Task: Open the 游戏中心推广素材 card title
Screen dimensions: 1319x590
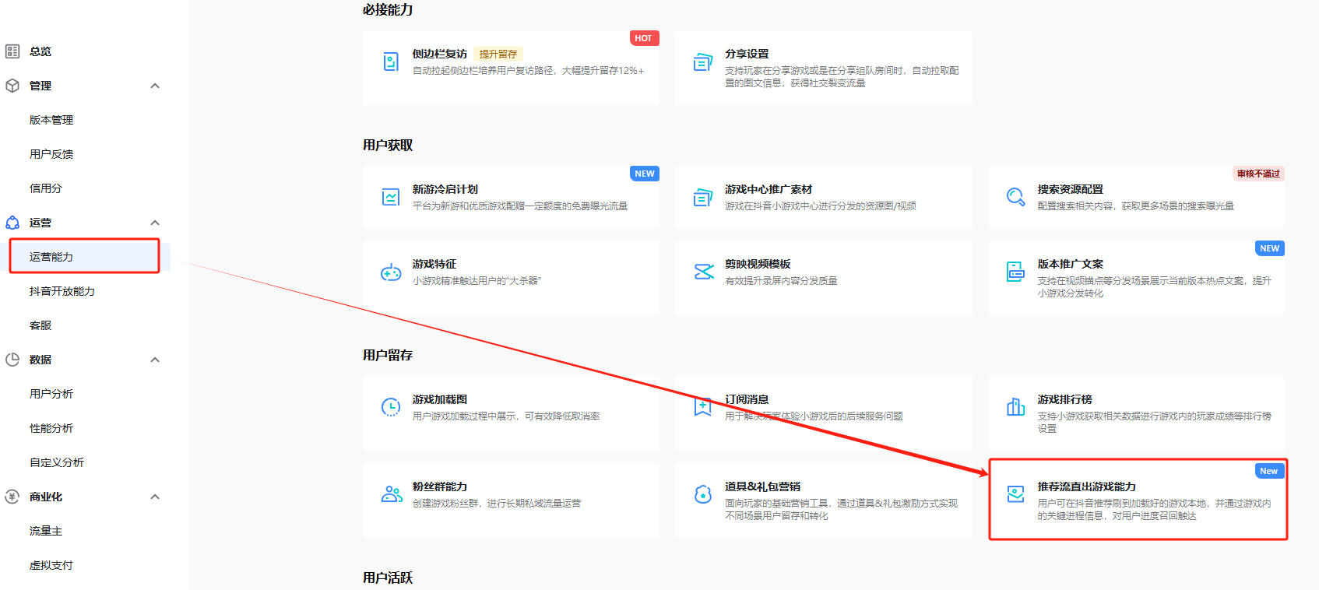Action: pos(769,189)
